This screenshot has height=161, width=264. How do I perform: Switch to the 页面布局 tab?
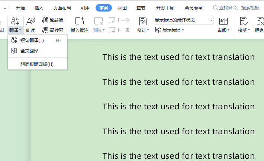point(62,8)
